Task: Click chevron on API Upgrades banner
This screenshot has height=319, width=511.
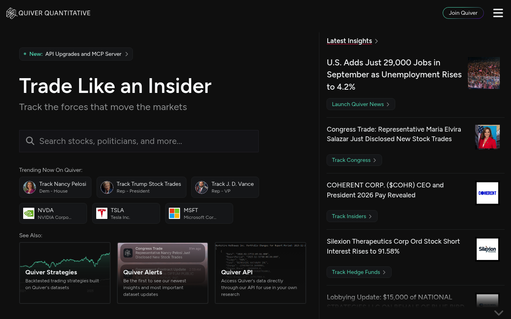Action: [127, 54]
